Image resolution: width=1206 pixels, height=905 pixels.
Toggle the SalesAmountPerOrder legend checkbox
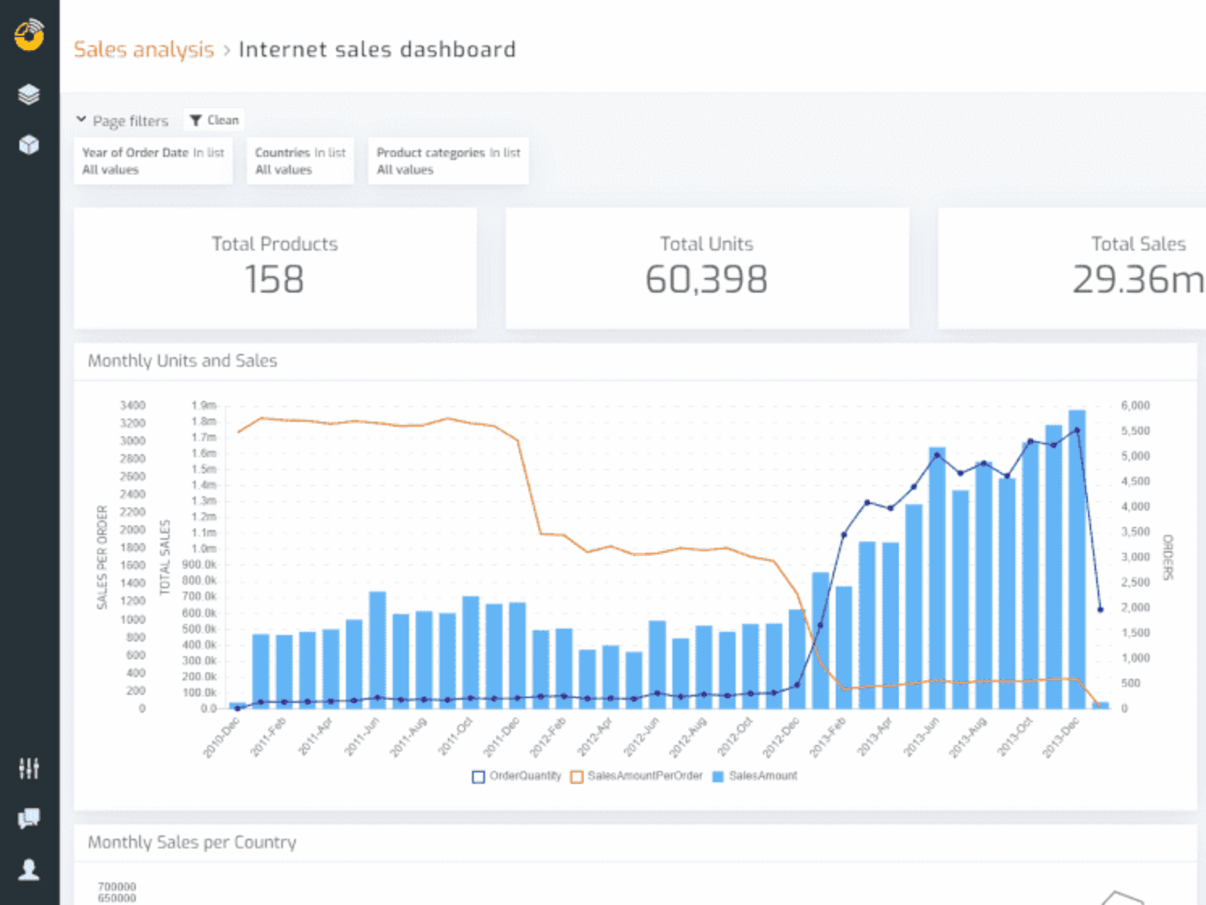[x=576, y=776]
